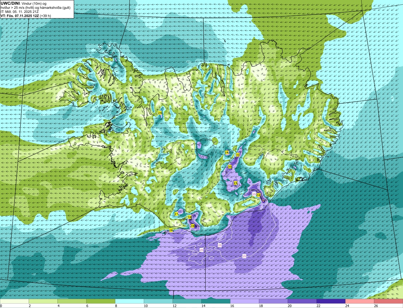Click the dark teal 14–16 m/s legend swatch

(x=216, y=301)
